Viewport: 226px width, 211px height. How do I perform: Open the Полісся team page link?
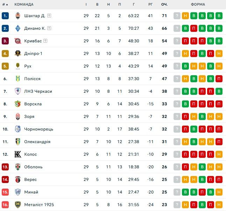tap(32, 79)
